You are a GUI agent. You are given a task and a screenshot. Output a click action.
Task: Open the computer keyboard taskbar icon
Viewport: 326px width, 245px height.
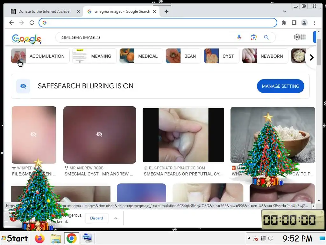87,238
